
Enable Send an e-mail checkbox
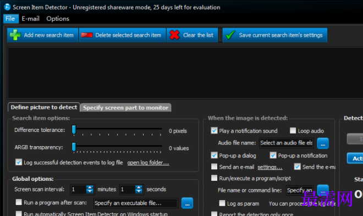click(214, 167)
